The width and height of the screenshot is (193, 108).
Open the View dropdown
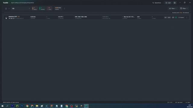coord(172,8)
